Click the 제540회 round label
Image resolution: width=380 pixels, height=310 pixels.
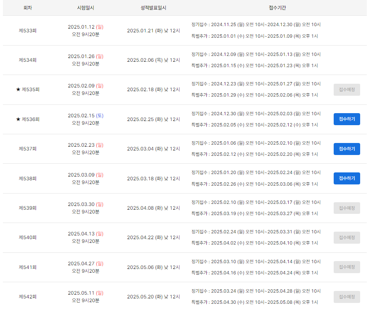click(28, 237)
